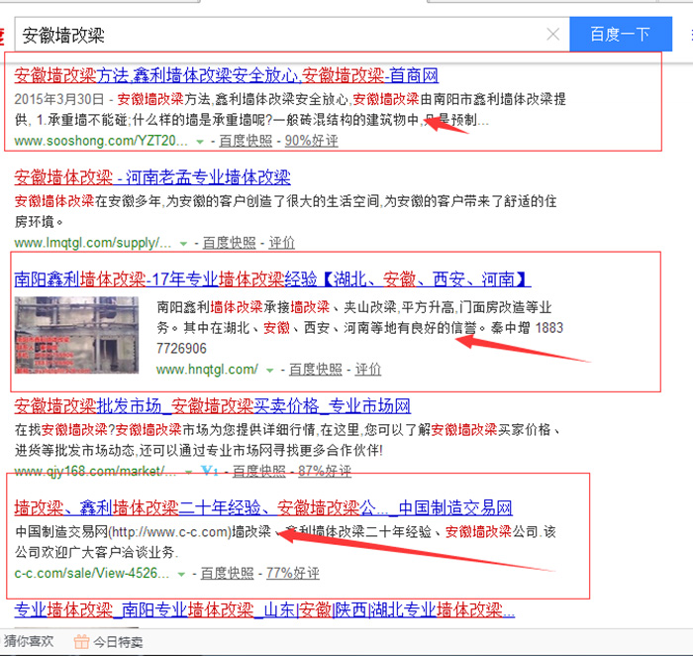Expand dropdown arrow beside c-c.com URL
The width and height of the screenshot is (693, 656).
click(x=181, y=574)
